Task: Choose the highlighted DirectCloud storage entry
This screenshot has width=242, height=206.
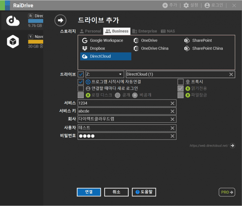Action: (106, 56)
